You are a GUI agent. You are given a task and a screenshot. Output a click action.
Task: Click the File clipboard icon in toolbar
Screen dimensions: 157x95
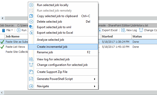4,30
